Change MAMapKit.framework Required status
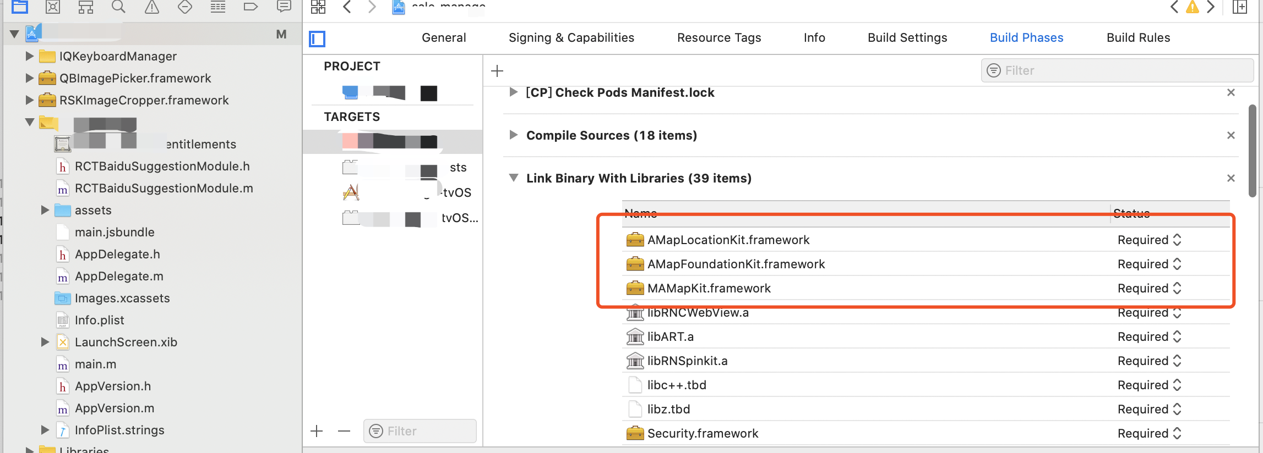This screenshot has height=453, width=1263. point(1177,288)
